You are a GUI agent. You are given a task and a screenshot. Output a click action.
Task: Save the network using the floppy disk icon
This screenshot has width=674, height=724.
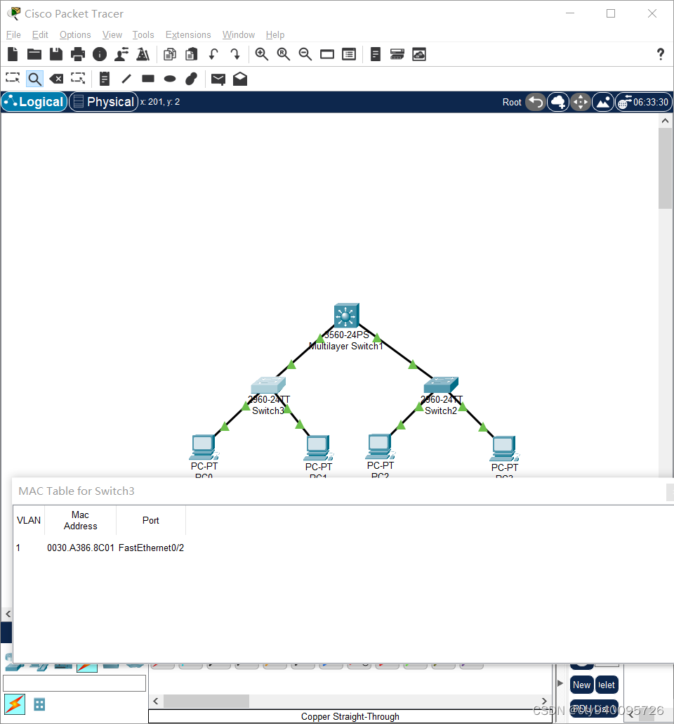[x=56, y=55]
